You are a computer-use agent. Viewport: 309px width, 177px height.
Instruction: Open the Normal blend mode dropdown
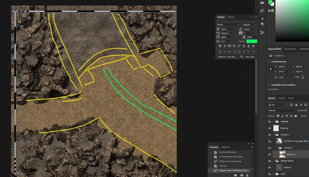tap(282, 110)
